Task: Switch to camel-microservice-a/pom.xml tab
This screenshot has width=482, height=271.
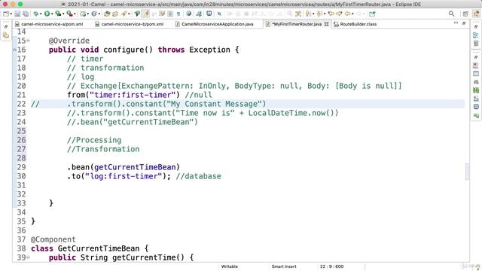Action: 49,24
